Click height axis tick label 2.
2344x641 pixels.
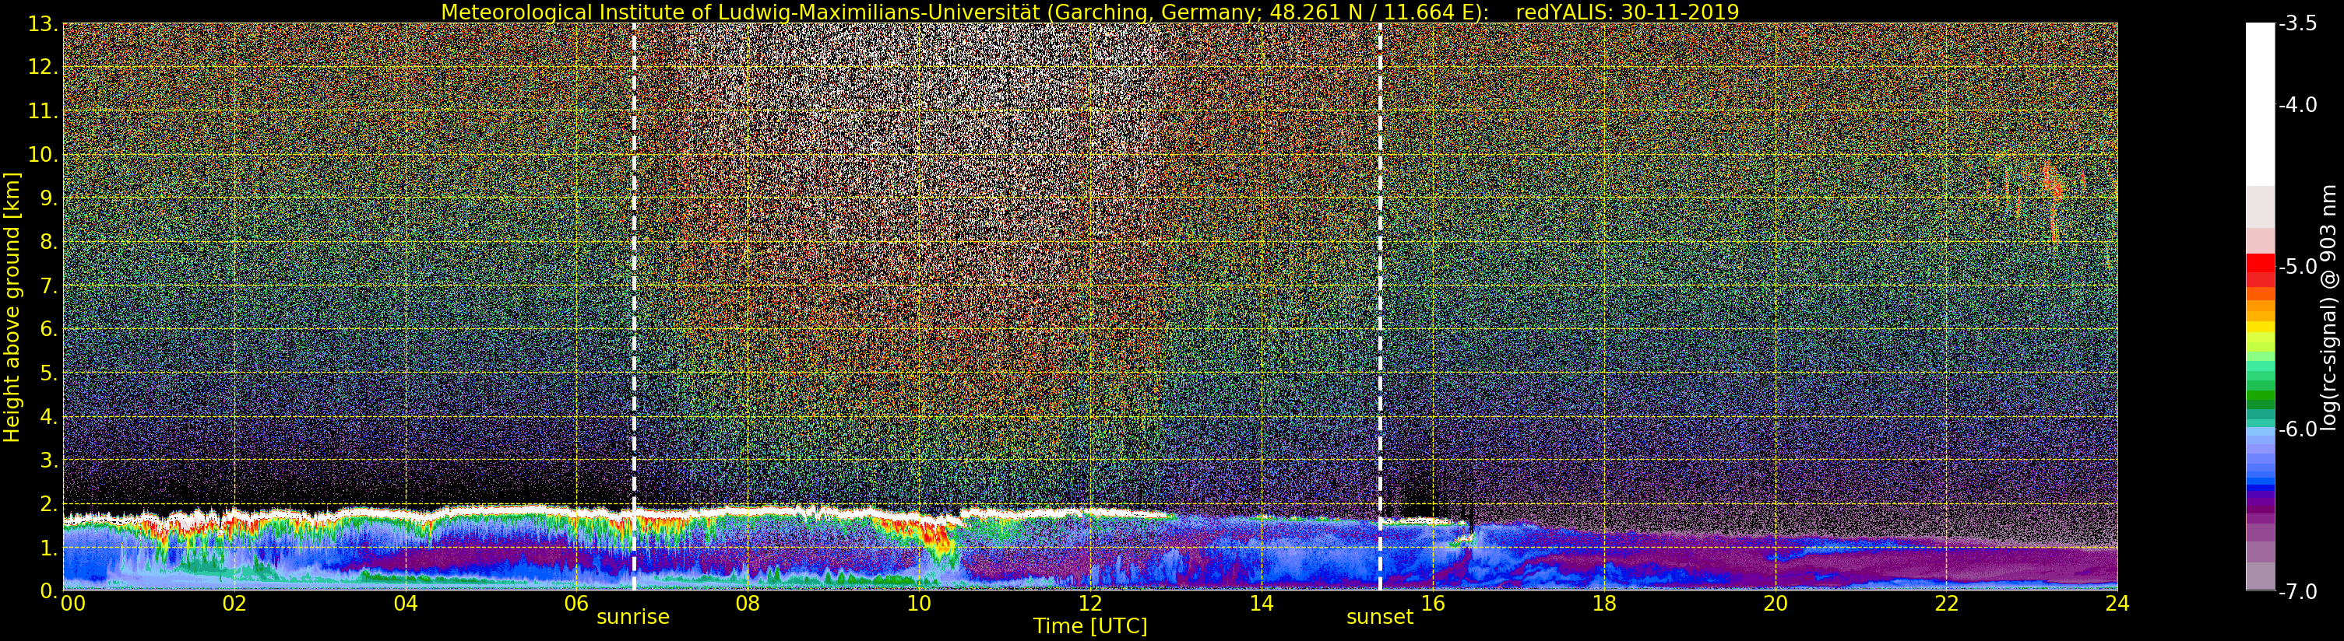[x=48, y=504]
